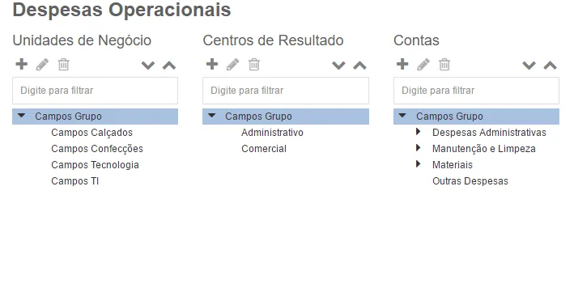Click the pencil edit icon under Unidades de Negócio

(x=42, y=65)
